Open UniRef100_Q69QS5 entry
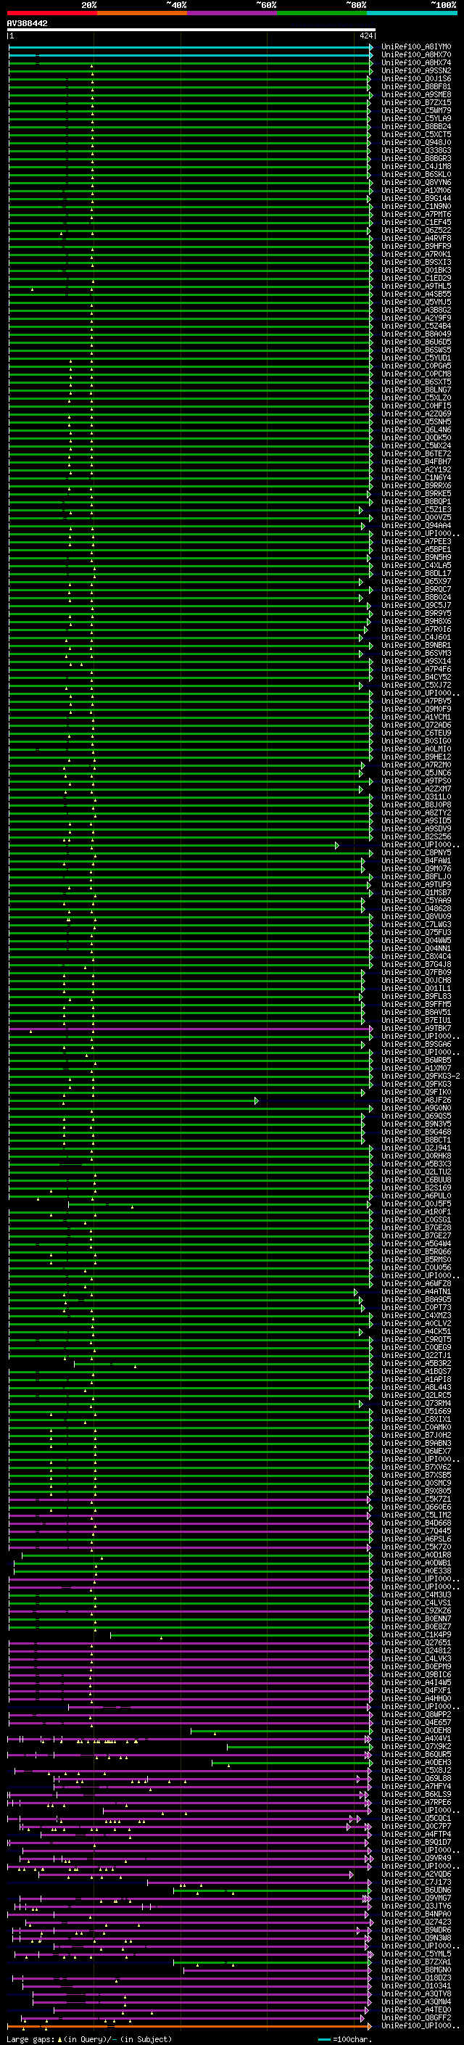 [x=416, y=1116]
